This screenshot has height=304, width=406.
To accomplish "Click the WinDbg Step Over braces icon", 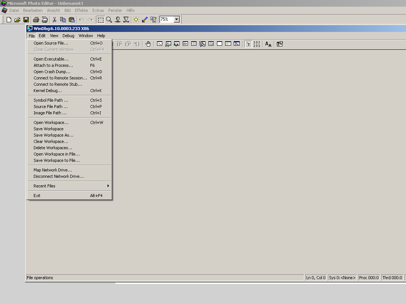I will (x=119, y=44).
